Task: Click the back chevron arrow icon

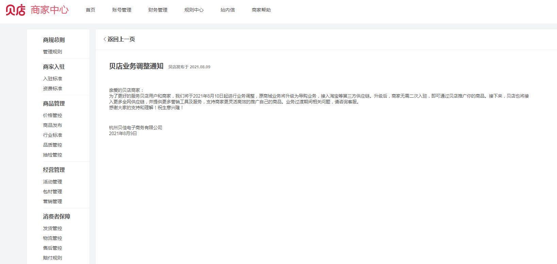Action: click(104, 39)
